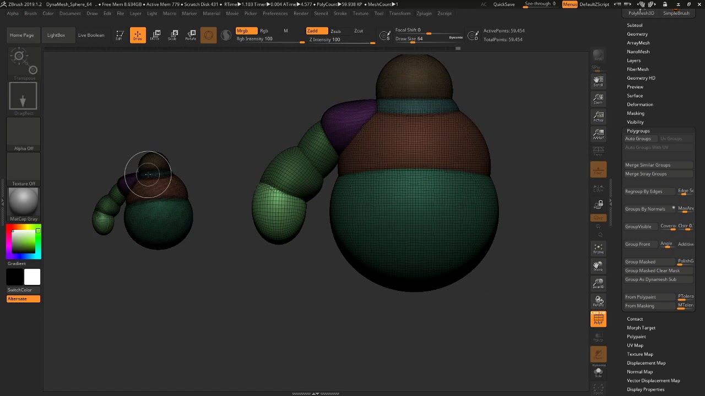705x396 pixels.
Task: Toggle the Alternate color button
Action: tap(23, 299)
